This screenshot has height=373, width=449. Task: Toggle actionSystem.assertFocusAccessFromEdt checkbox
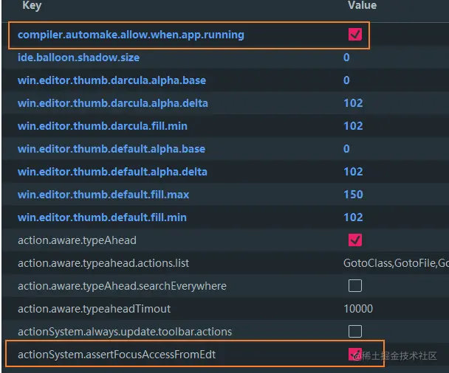click(354, 354)
